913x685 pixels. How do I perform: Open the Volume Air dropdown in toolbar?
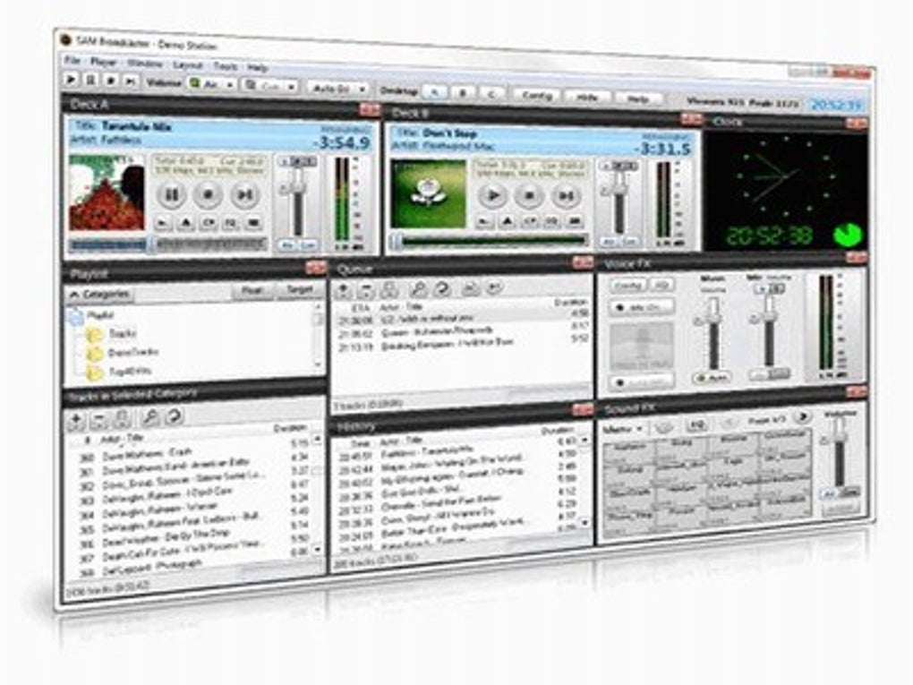click(x=212, y=84)
